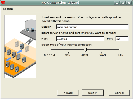The height and width of the screenshot is (99, 133).
Task: Click the Host input field
Action: click(80, 39)
